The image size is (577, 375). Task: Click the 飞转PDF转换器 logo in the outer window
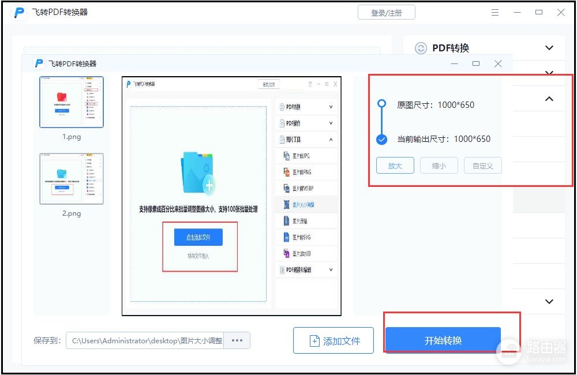pos(19,12)
